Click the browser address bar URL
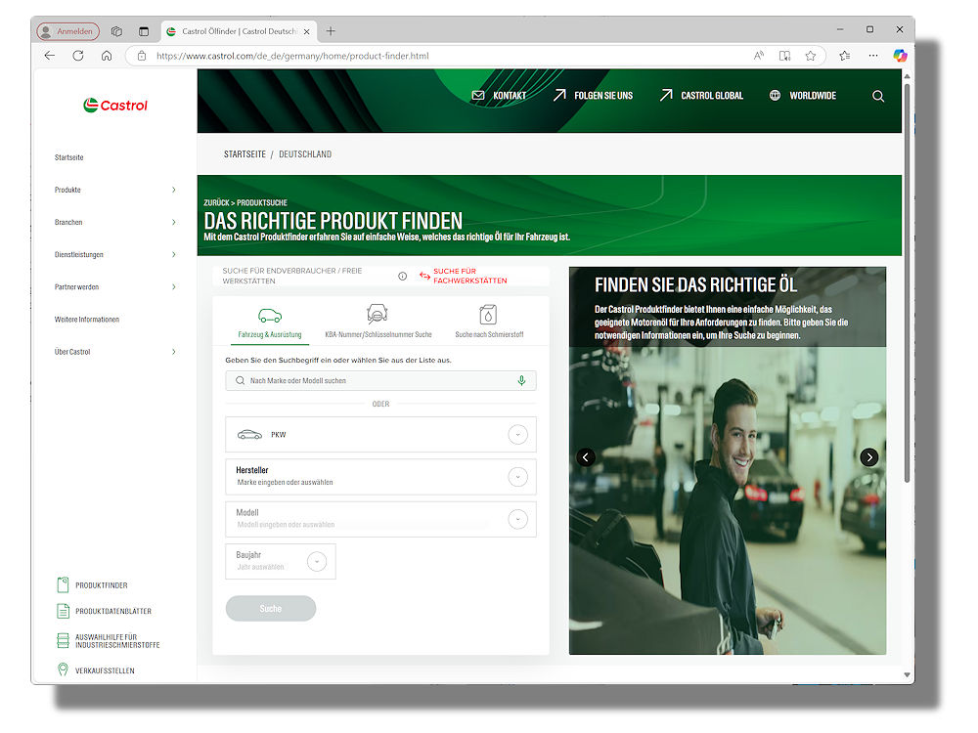 pyautogui.click(x=292, y=56)
